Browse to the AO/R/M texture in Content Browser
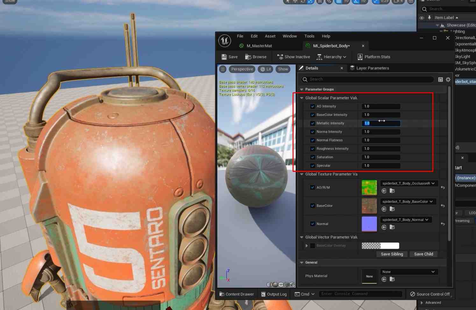476x310 pixels. [x=392, y=191]
